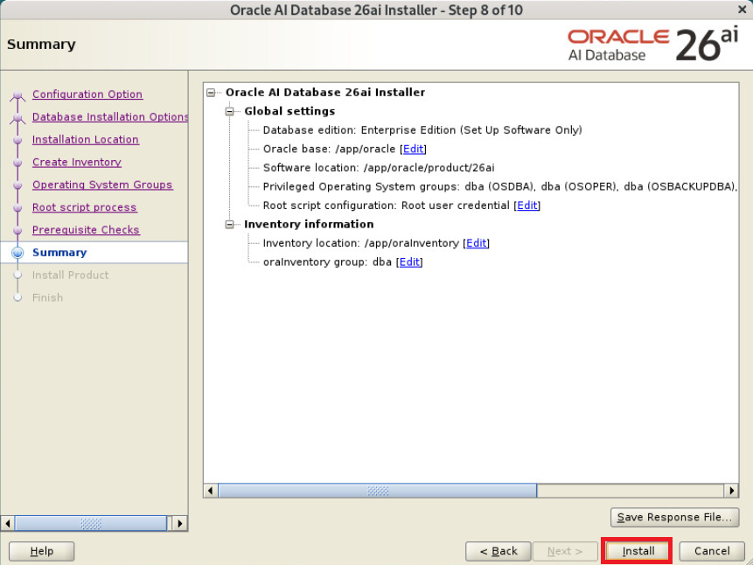Image resolution: width=753 pixels, height=565 pixels.
Task: Go to Database Installation Options step
Action: [x=110, y=116]
